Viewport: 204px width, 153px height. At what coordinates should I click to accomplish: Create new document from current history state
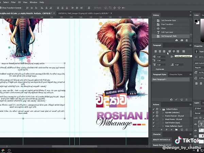(x=176, y=40)
